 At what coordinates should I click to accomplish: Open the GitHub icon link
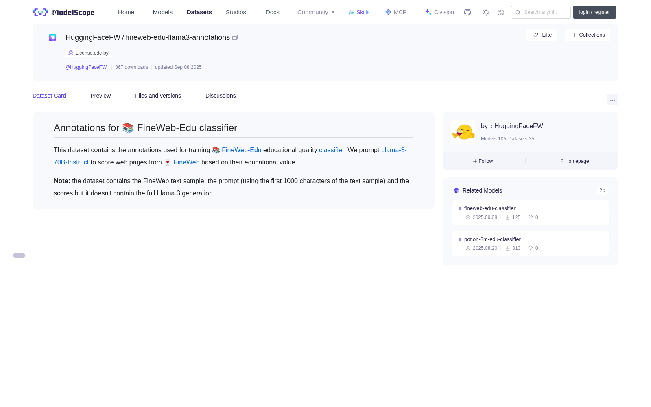click(467, 12)
